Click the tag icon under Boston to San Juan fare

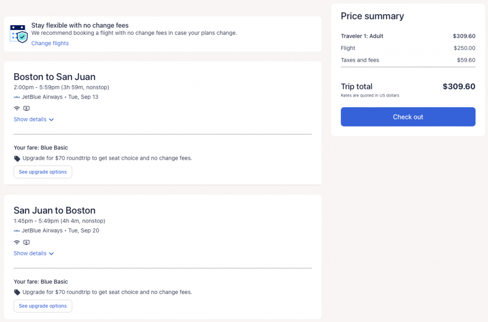[x=17, y=158]
